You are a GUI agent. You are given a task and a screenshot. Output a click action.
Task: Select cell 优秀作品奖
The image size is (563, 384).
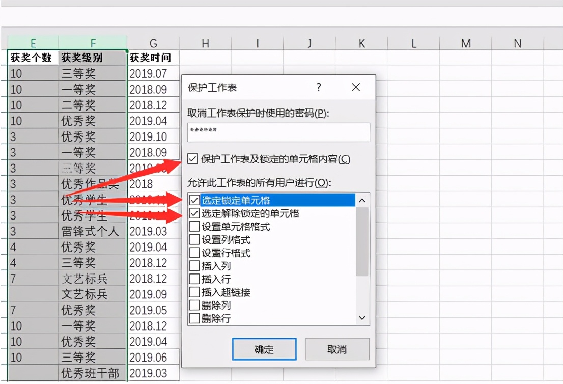point(93,183)
